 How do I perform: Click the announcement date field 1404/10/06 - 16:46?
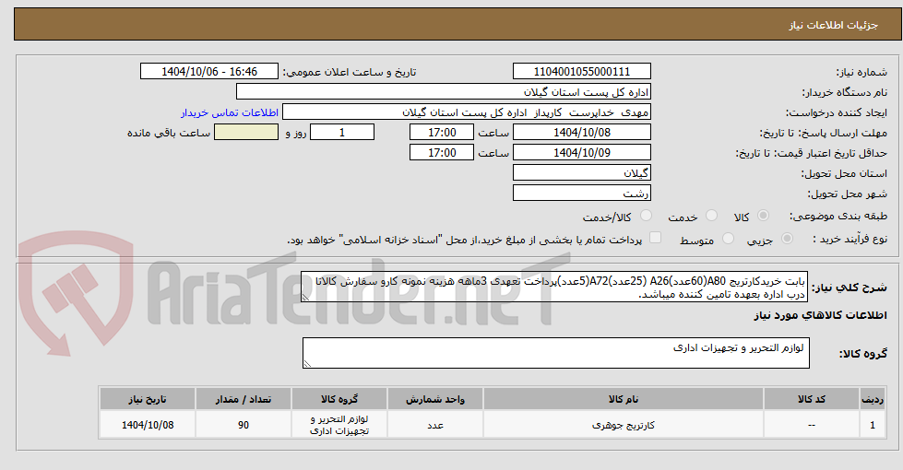(x=209, y=71)
